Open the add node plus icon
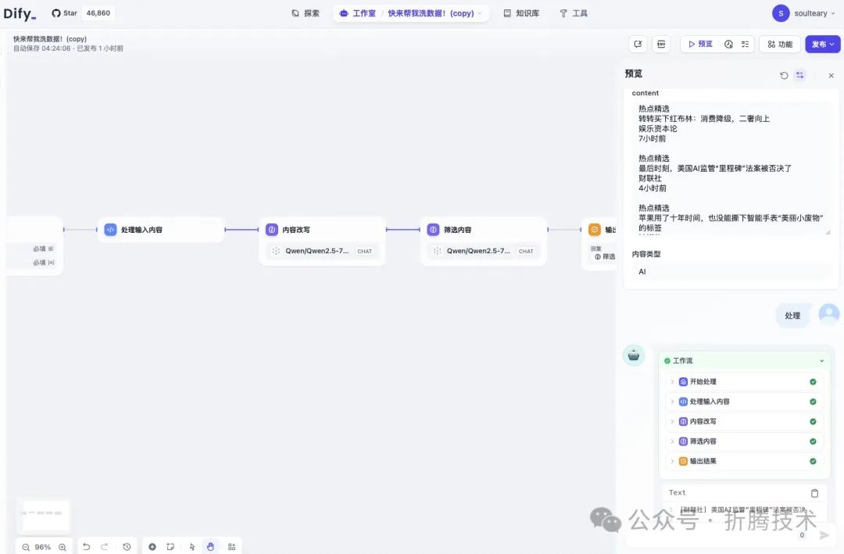The height and width of the screenshot is (554, 844). pyautogui.click(x=152, y=547)
